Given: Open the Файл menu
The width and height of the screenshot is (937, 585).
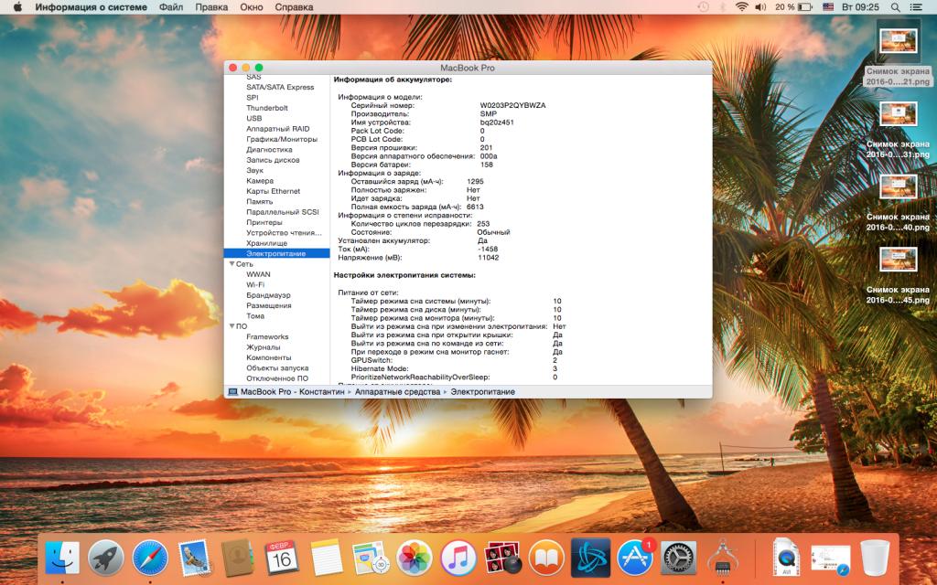Looking at the screenshot, I should coord(171,7).
